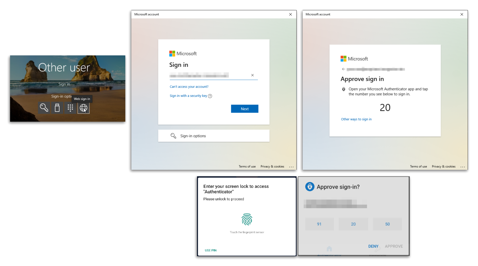Tap the number 20 to verify sign-in
The width and height of the screenshot is (478, 266).
353,224
